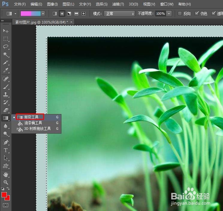The width and height of the screenshot is (223, 211).
Task: Open the 图像(I) menu
Action: point(52,4)
